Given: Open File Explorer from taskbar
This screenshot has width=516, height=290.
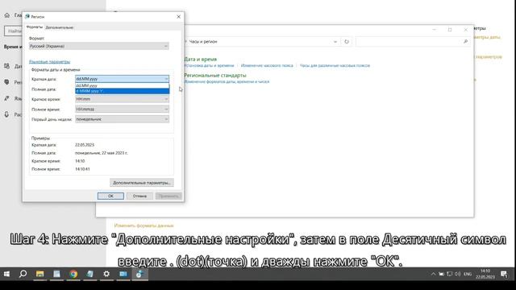Looking at the screenshot, I should [40, 274].
